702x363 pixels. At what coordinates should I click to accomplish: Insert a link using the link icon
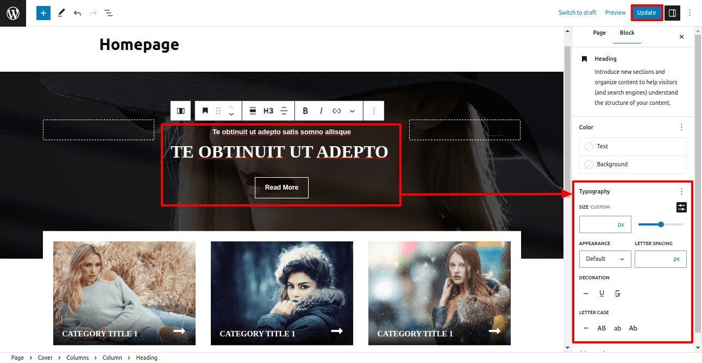(337, 111)
